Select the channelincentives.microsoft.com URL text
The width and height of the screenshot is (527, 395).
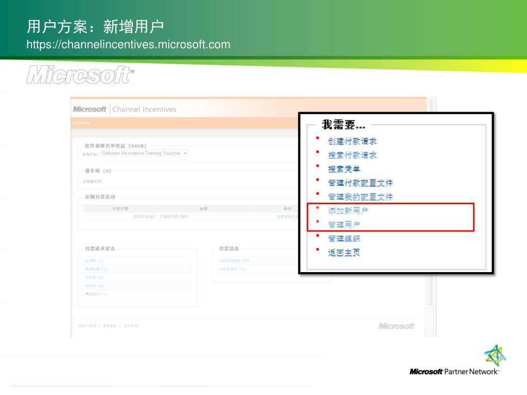pyautogui.click(x=128, y=44)
